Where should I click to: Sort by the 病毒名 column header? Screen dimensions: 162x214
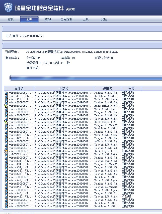coord(107,88)
